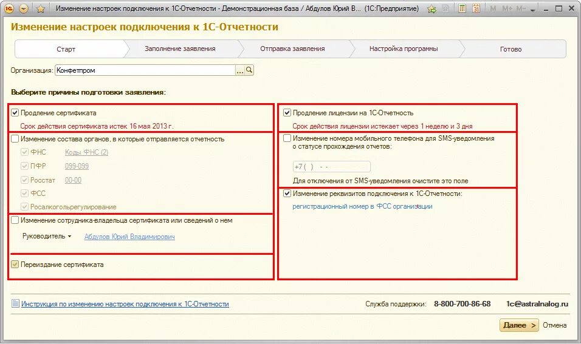Click the Отмена button
The height and width of the screenshot is (344, 581).
tap(554, 325)
